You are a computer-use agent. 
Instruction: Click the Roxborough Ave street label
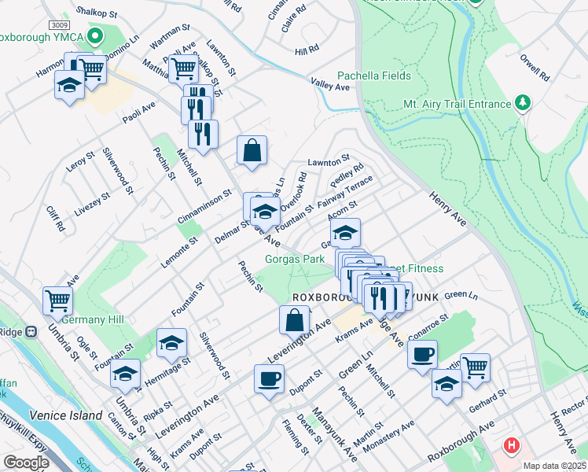pyautogui.click(x=461, y=441)
